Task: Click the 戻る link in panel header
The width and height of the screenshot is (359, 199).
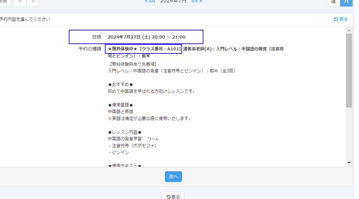Action: [341, 19]
